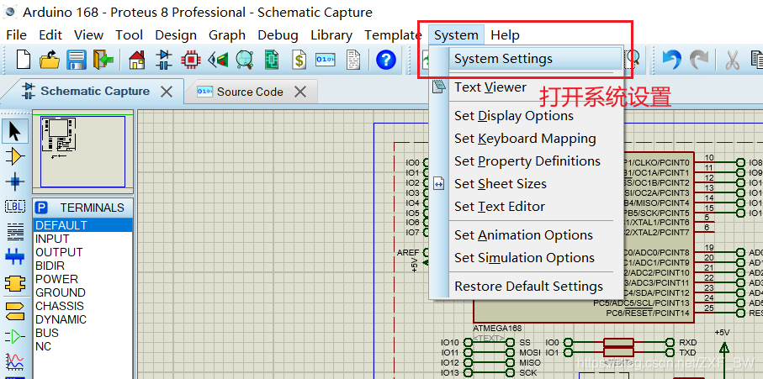Open the Project Notes document icon
Viewport: 763px width, 379px height.
click(x=353, y=60)
